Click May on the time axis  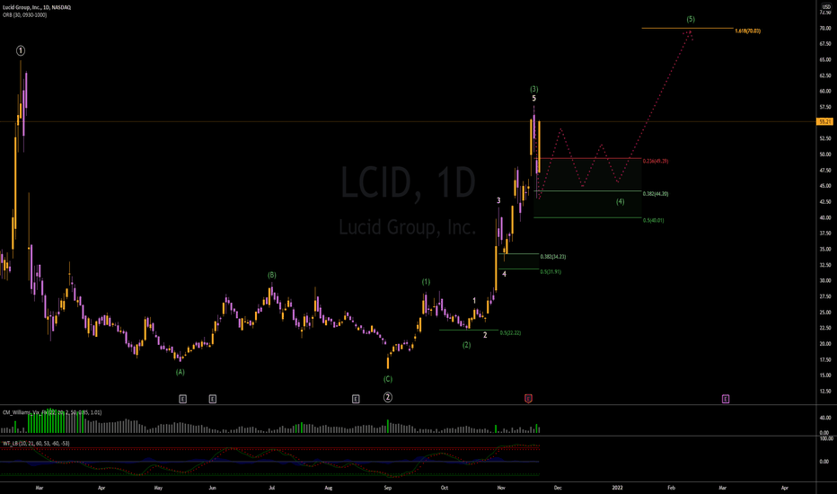coord(158,488)
